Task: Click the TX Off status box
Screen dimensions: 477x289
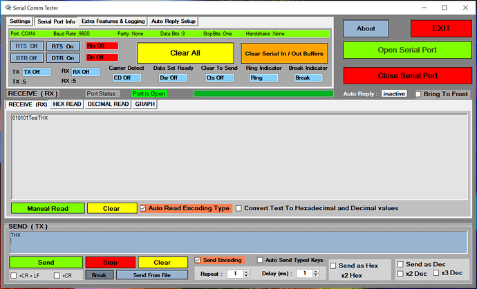Action: point(37,72)
